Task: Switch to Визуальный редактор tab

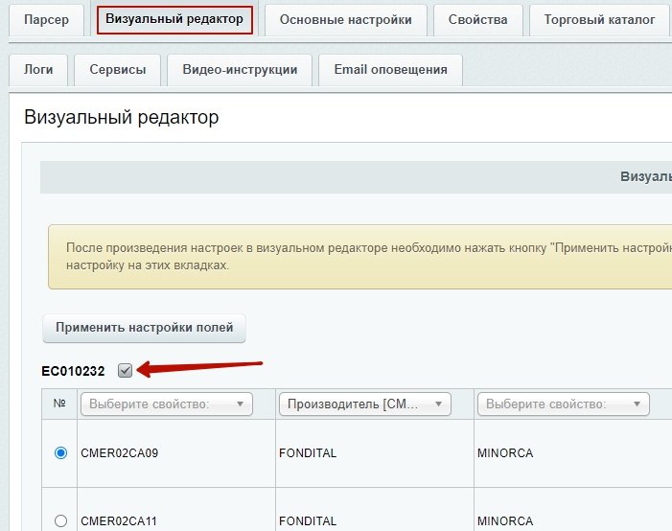Action: coord(174,19)
